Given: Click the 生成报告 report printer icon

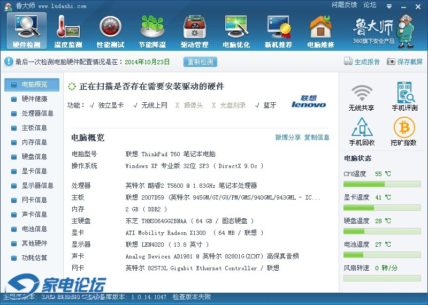Looking at the screenshot, I should [348, 62].
